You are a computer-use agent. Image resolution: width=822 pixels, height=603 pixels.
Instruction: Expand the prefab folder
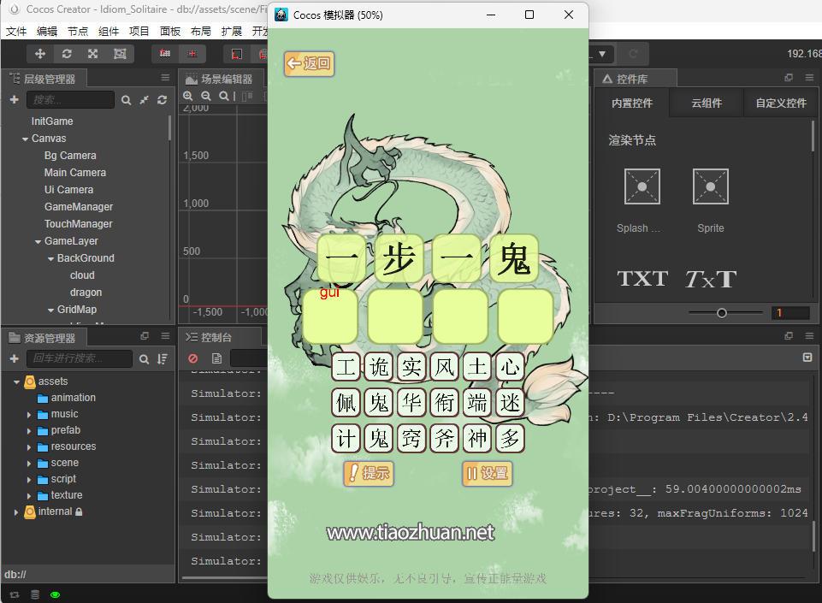click(29, 430)
